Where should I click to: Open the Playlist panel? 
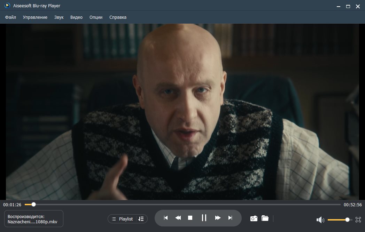coord(122,219)
